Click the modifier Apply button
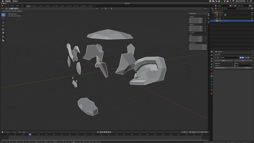 pos(223,61)
